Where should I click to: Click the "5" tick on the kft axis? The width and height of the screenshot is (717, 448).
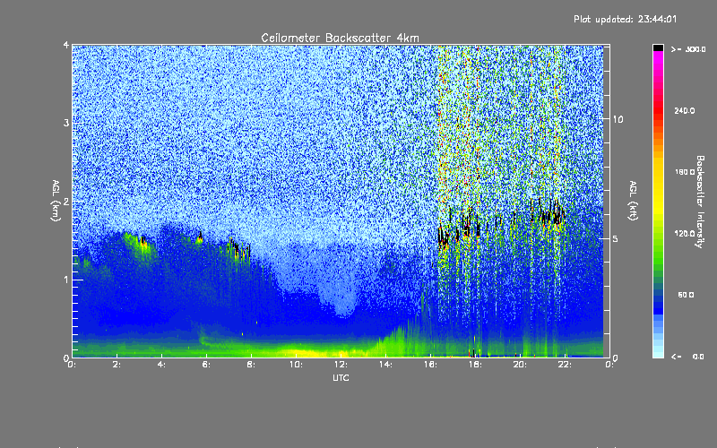(x=616, y=239)
